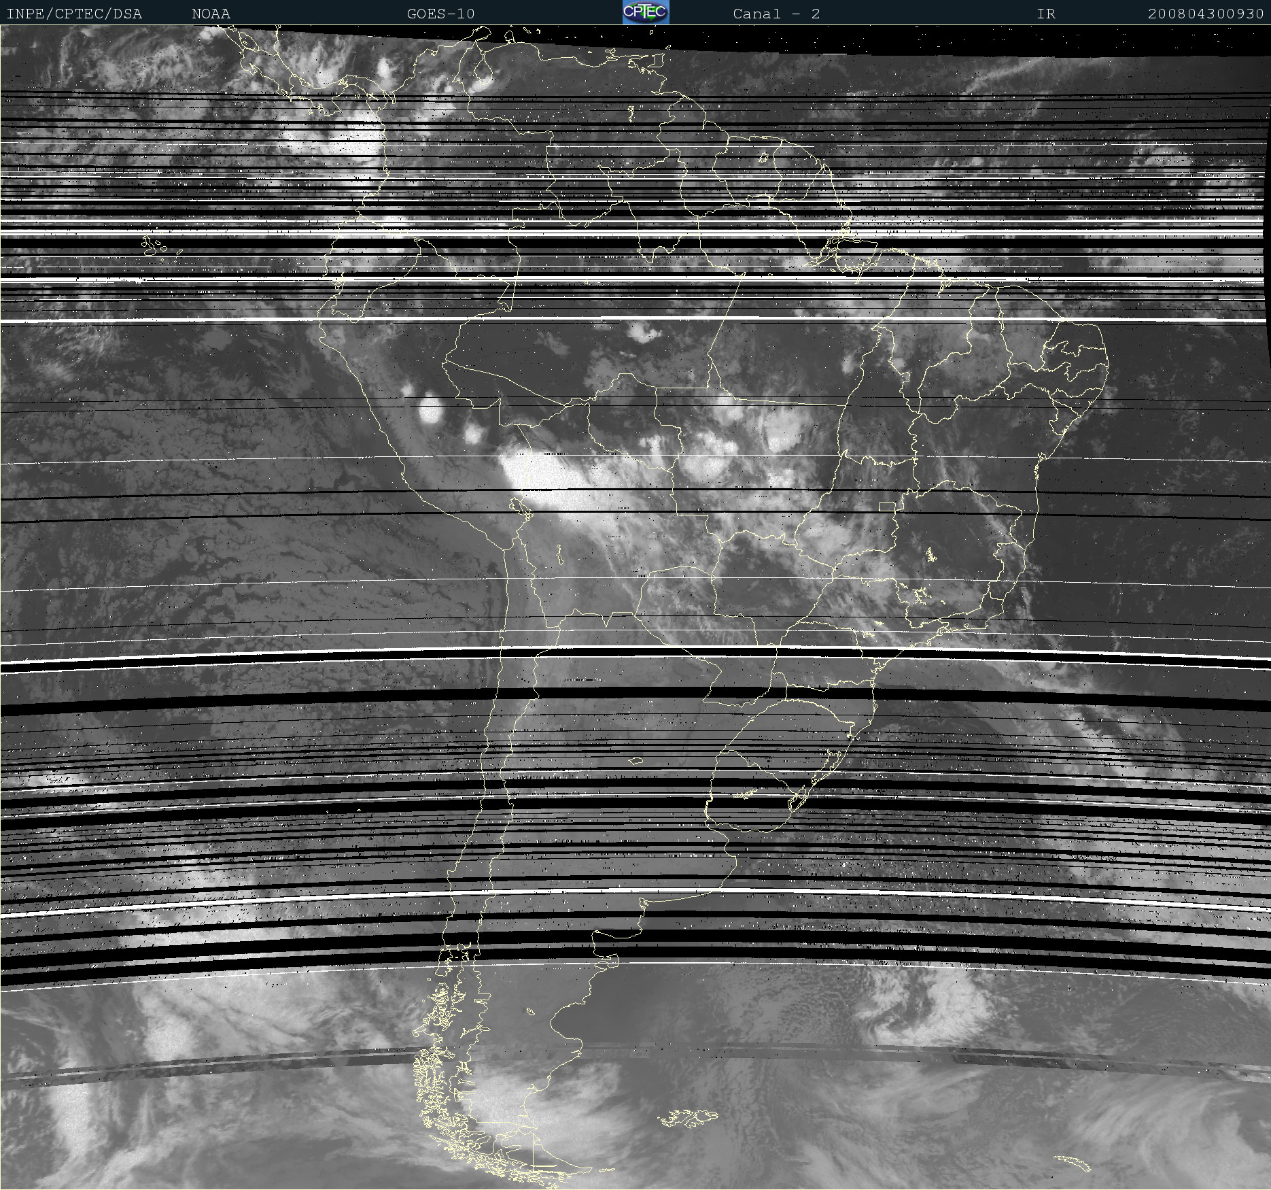Click the INPE/CPTEC/DSA header label
The height and width of the screenshot is (1190, 1271).
click(x=74, y=14)
